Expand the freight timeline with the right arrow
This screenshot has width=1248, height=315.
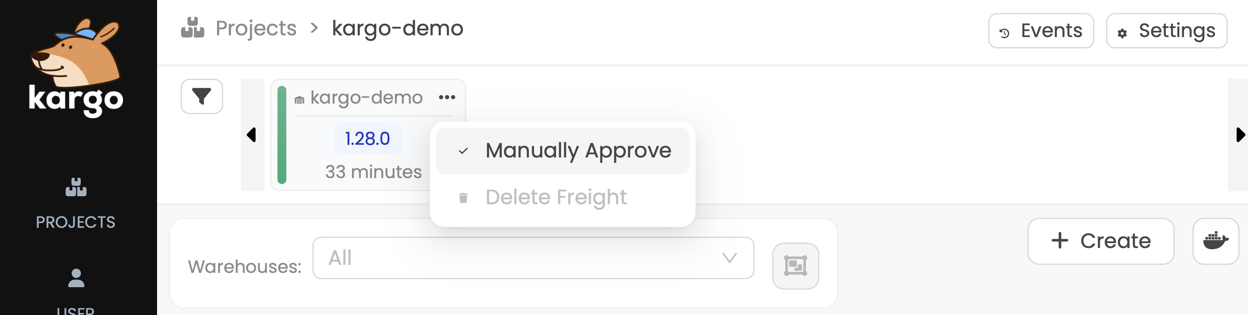[1240, 135]
